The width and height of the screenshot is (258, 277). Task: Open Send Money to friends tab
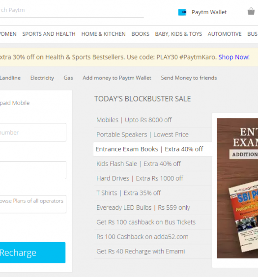coord(189,78)
